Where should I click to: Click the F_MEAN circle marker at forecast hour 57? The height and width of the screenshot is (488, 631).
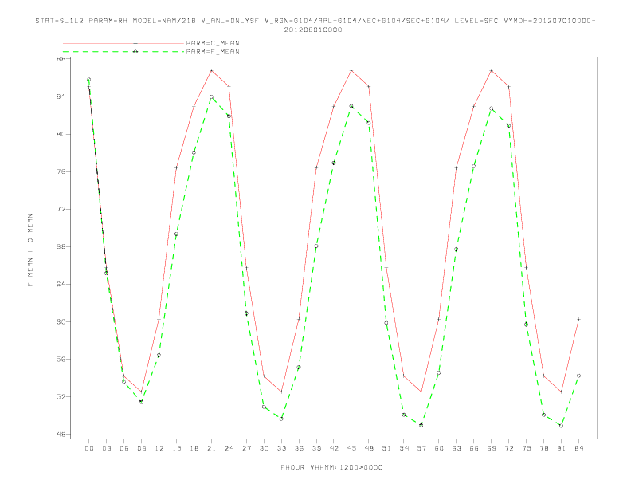click(421, 425)
